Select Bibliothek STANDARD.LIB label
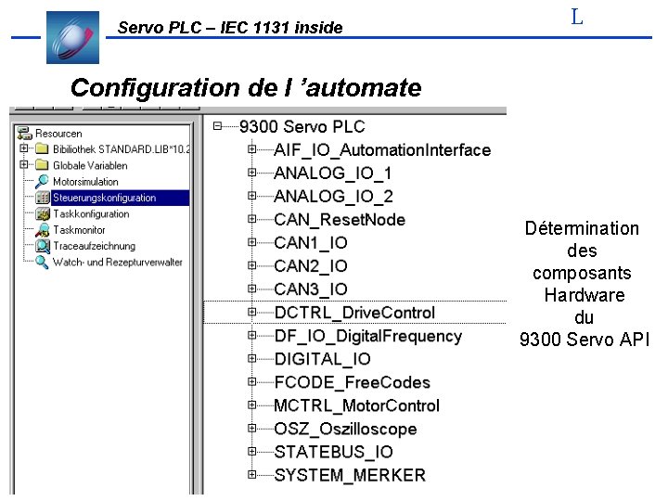This screenshot has height=501, width=668. pyautogui.click(x=121, y=149)
